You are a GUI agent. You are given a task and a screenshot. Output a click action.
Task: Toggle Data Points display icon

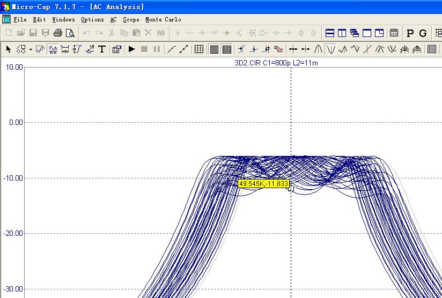(x=172, y=49)
